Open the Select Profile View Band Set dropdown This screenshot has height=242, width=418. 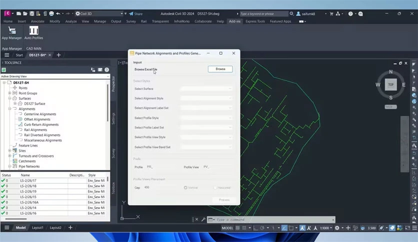[x=206, y=147]
